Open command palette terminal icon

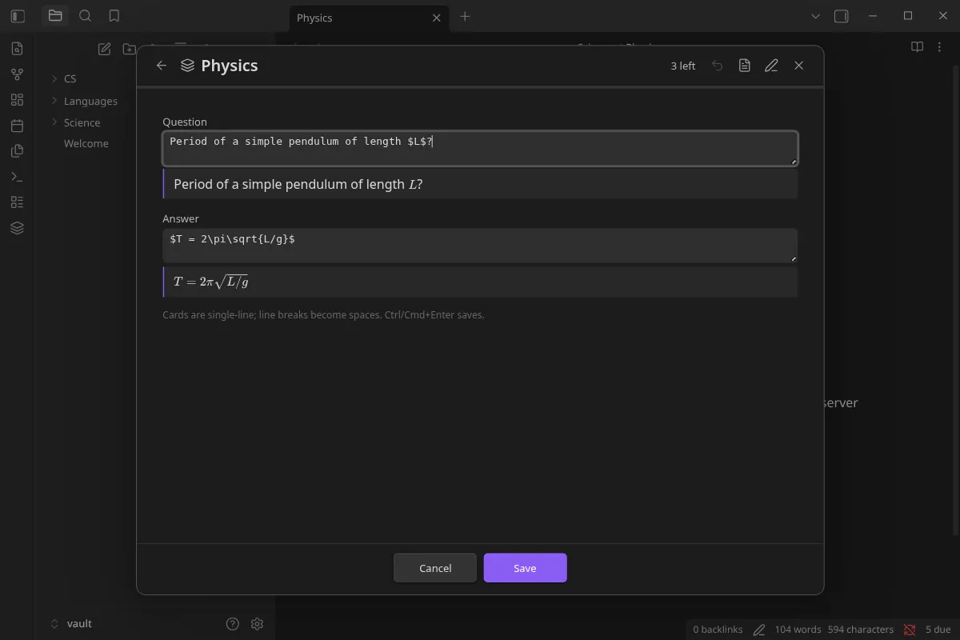[x=17, y=177]
